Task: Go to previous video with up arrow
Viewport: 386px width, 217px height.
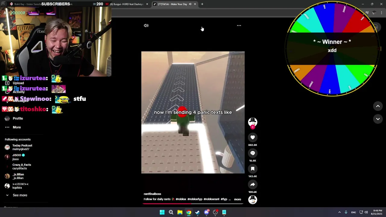Action: point(378,106)
